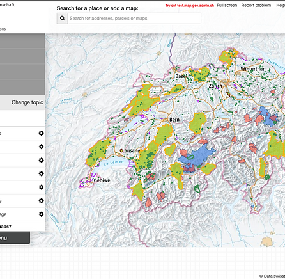The height and width of the screenshot is (279, 285).
Task: Open the gear settings on the topmost layer row
Action: tap(41, 133)
